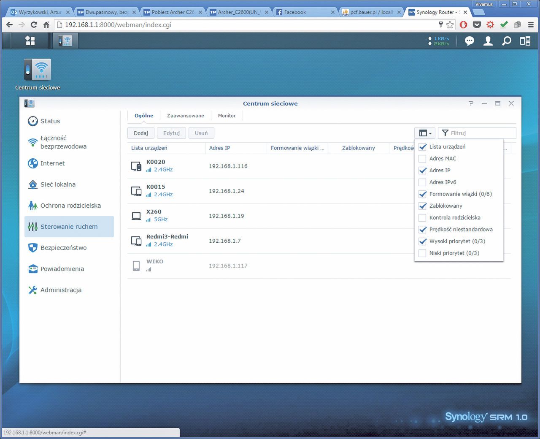The width and height of the screenshot is (540, 439).
Task: Sort by Adres IP column header
Action: (236, 148)
